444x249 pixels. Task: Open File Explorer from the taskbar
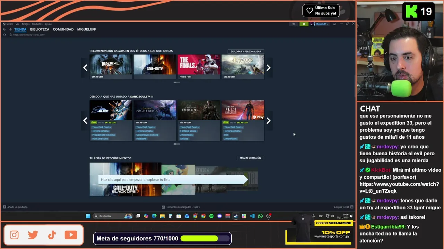pyautogui.click(x=162, y=216)
